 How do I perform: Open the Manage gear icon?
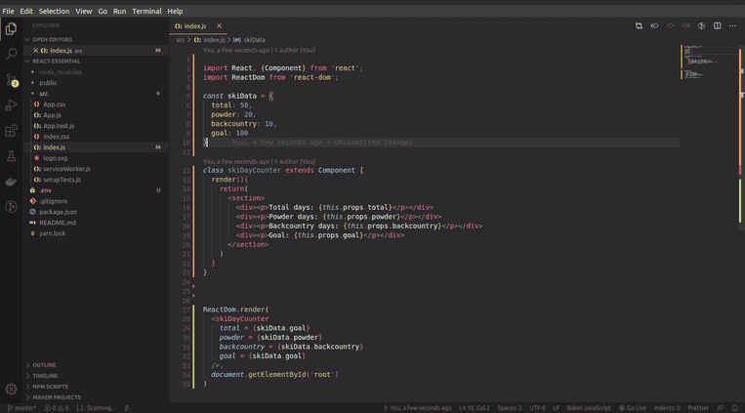tap(11, 389)
